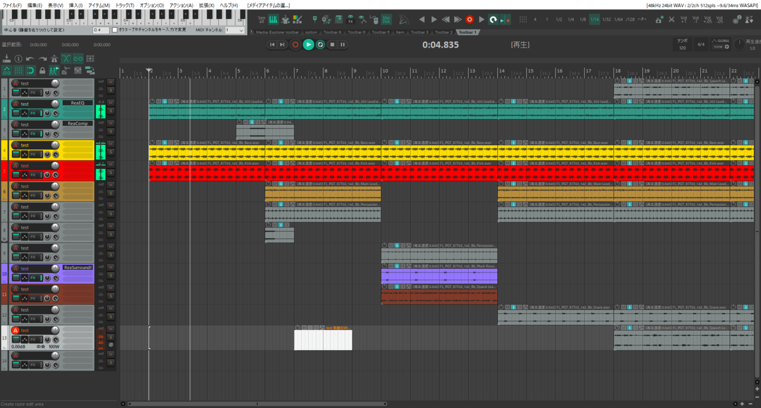Click the 4/4 time signature box
Screen dimensions: 761x408
tap(701, 45)
